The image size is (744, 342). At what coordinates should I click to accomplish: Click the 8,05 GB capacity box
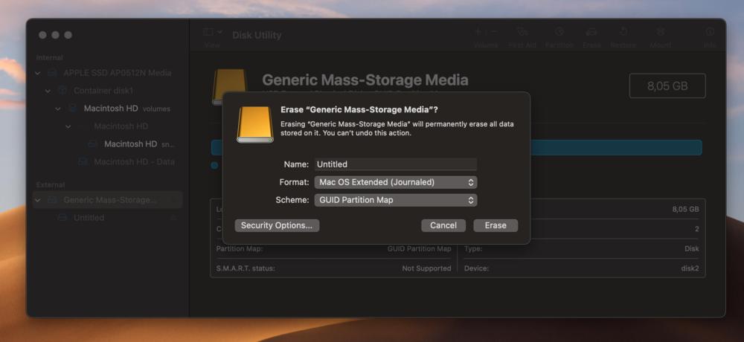[667, 85]
